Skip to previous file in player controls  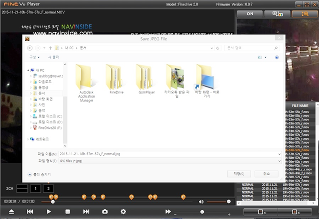click(x=30, y=212)
